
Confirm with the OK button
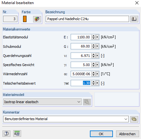tap(101, 134)
